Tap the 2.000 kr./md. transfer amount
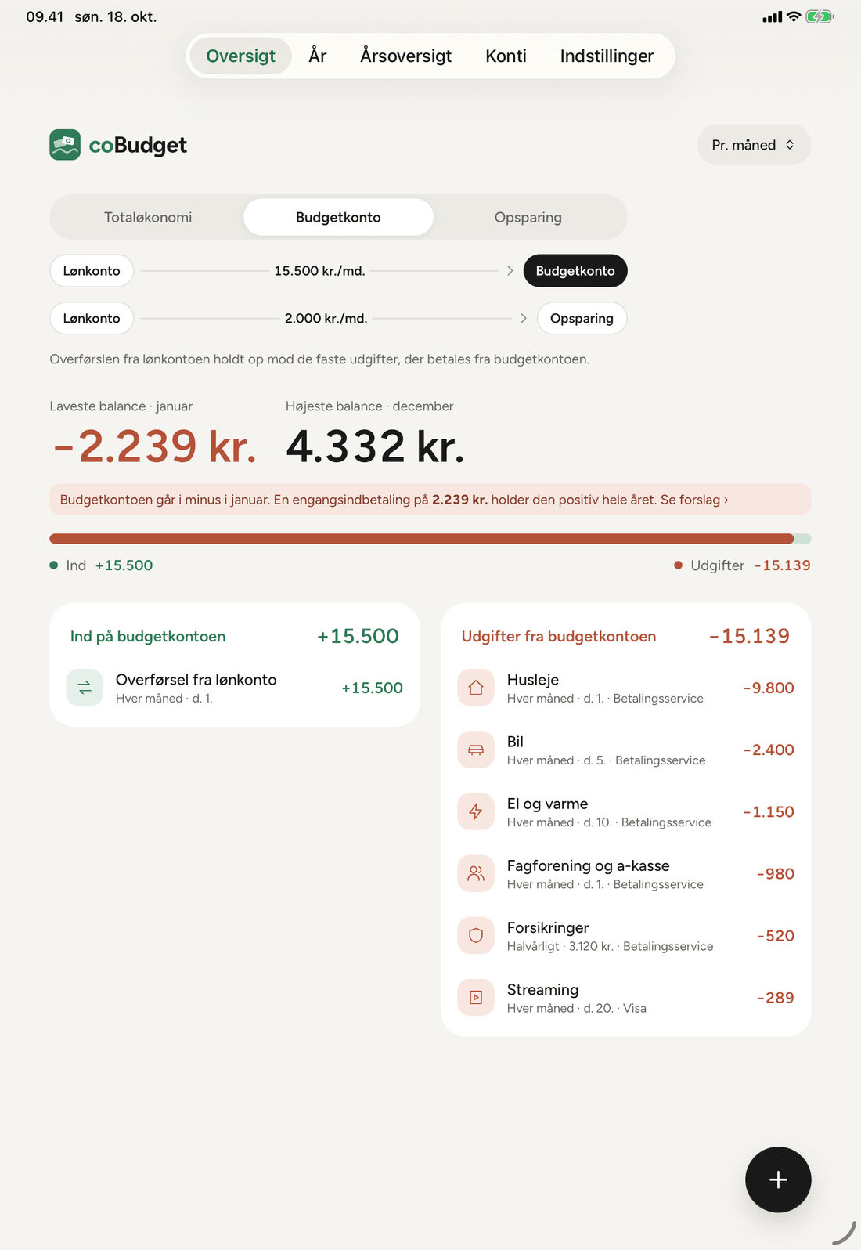This screenshot has width=861, height=1250. point(326,318)
